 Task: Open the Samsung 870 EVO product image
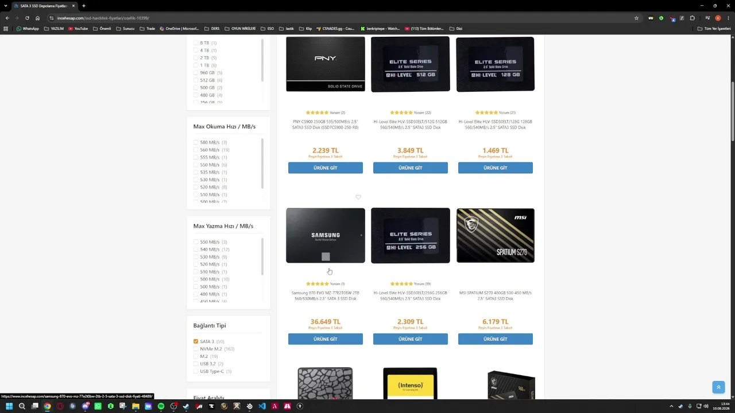pos(326,235)
